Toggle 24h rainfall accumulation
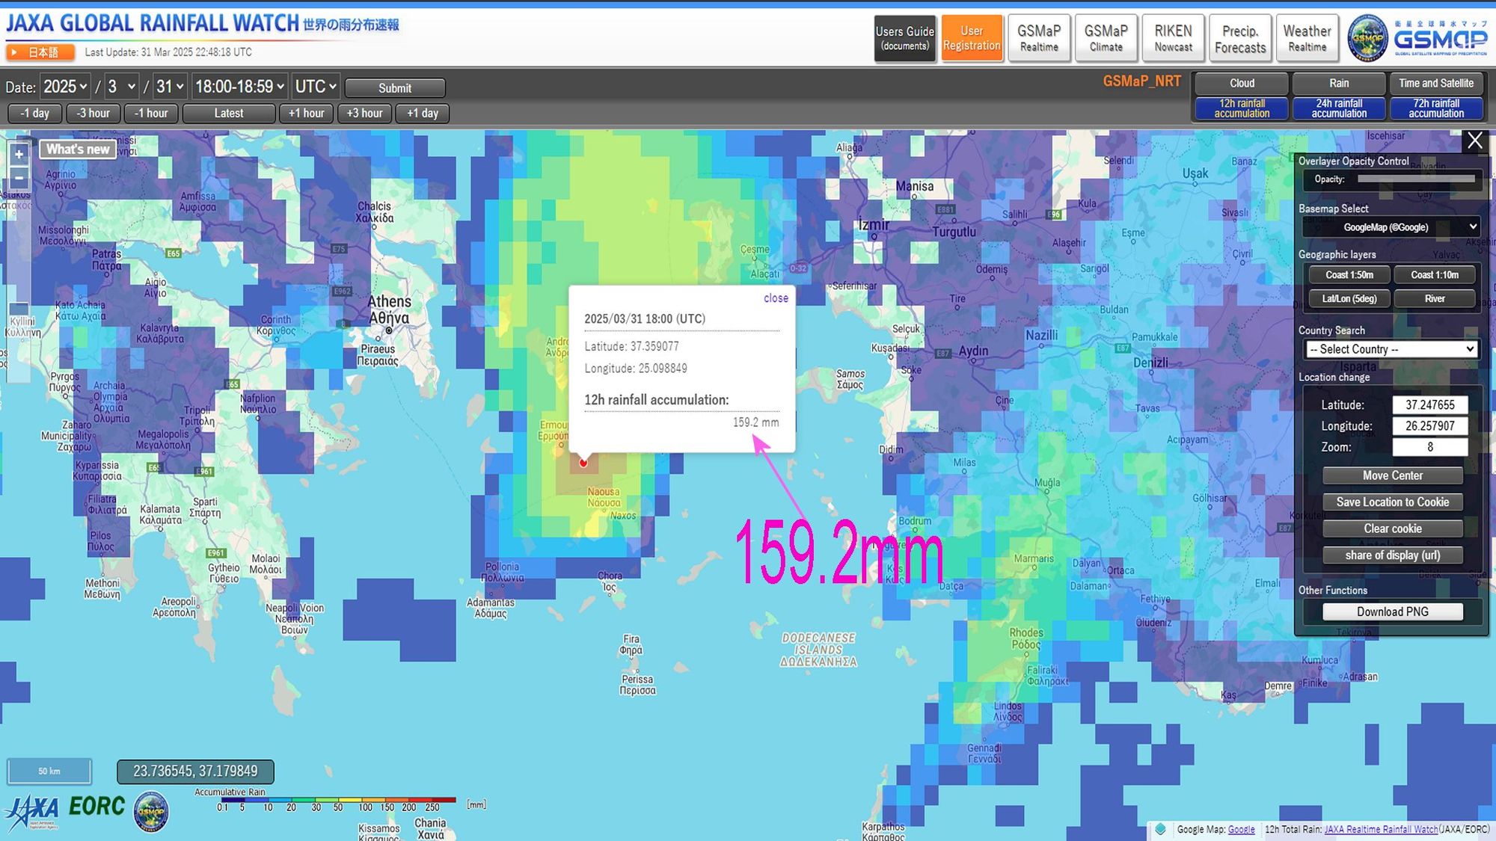Viewport: 1496px width, 841px height. [1339, 108]
